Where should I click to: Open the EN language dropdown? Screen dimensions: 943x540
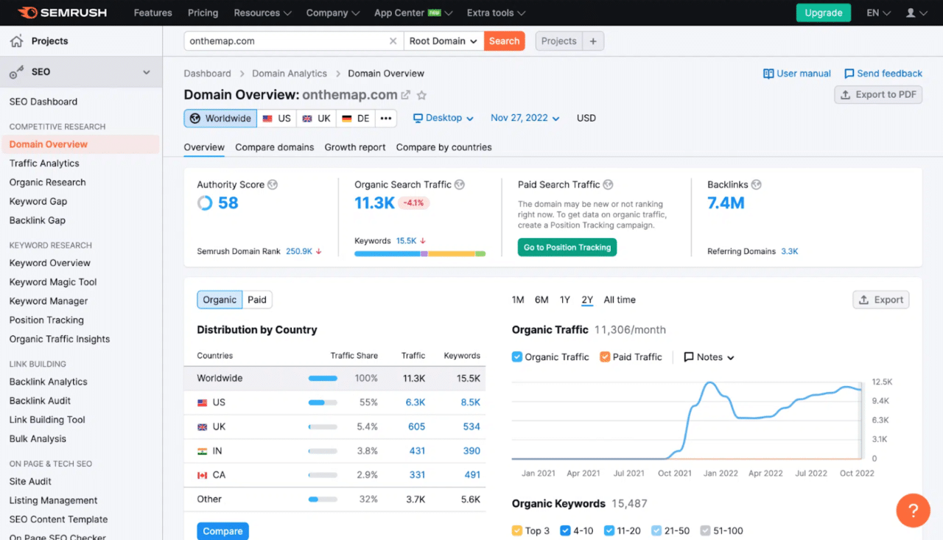878,13
